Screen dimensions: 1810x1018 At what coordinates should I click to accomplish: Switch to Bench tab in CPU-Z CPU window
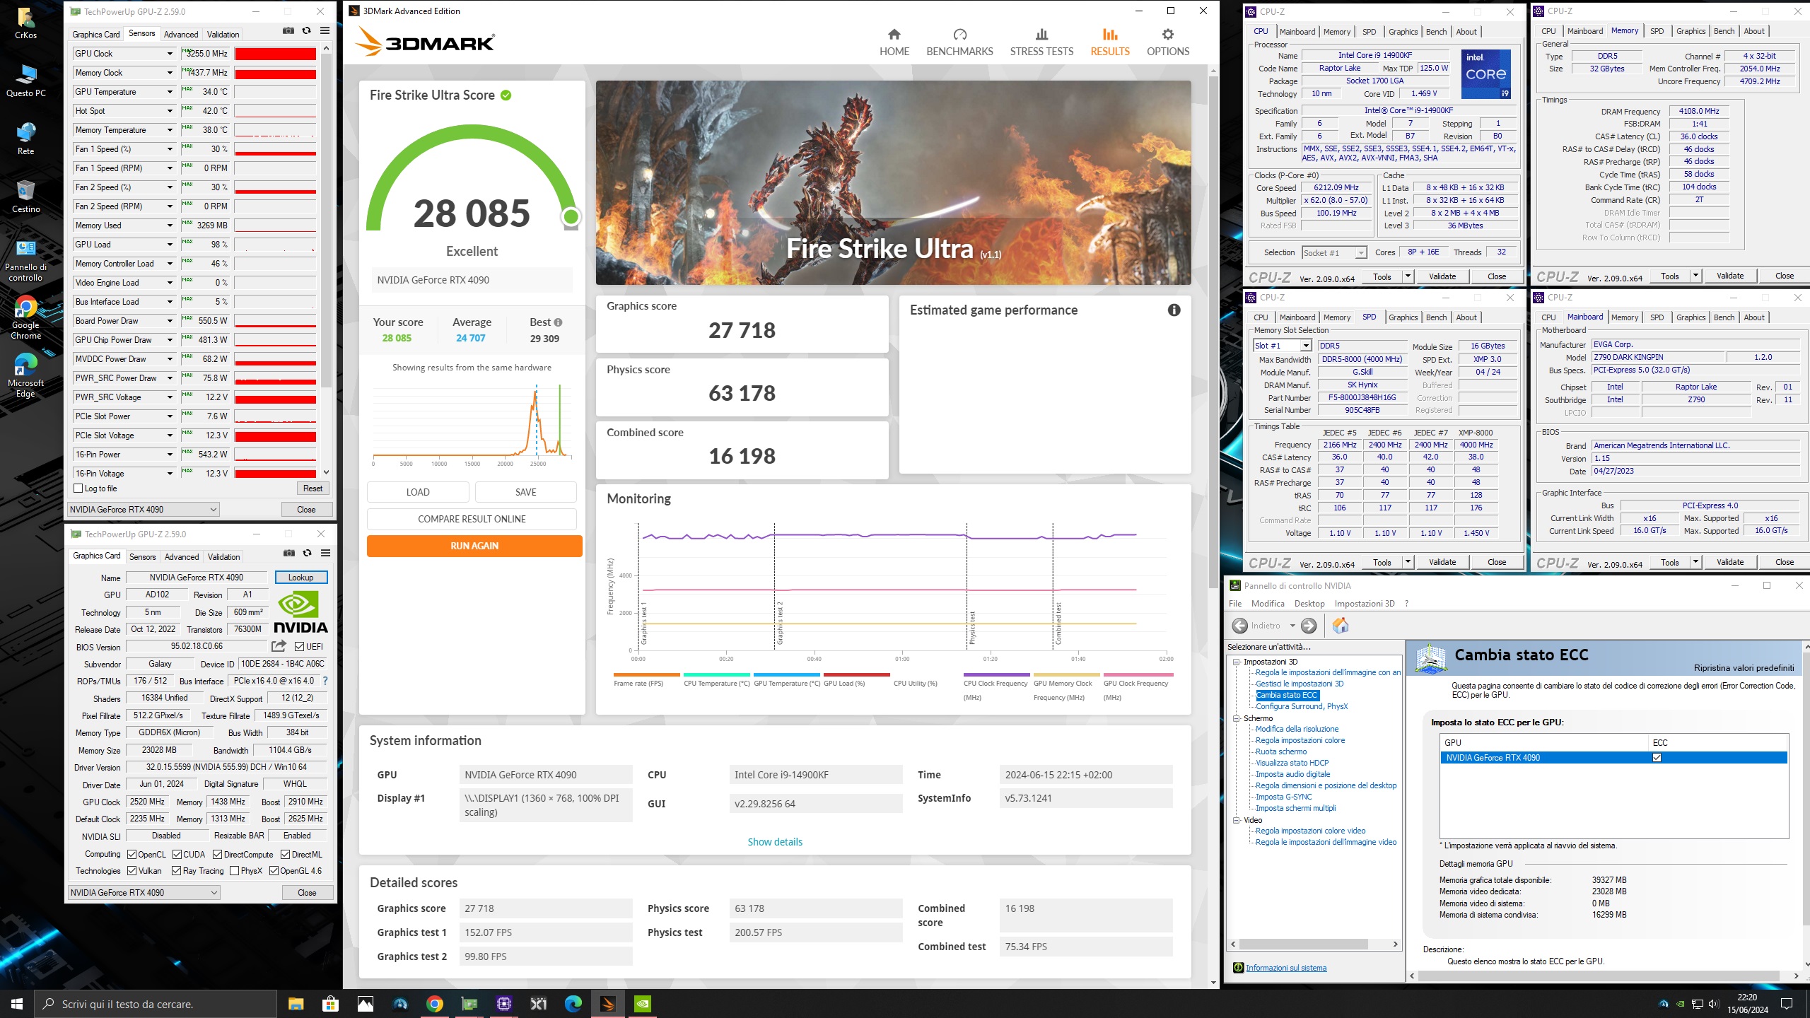click(1436, 32)
